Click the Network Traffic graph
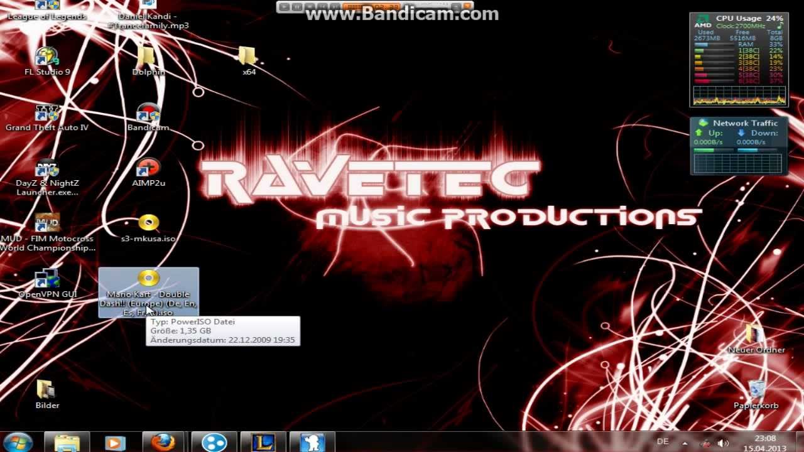 tap(739, 163)
